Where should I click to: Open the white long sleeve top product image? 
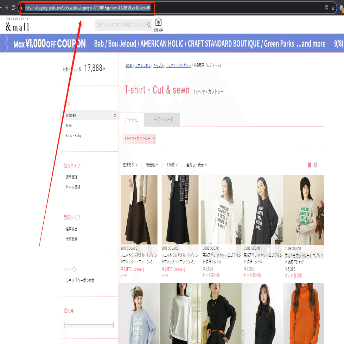coord(180,313)
